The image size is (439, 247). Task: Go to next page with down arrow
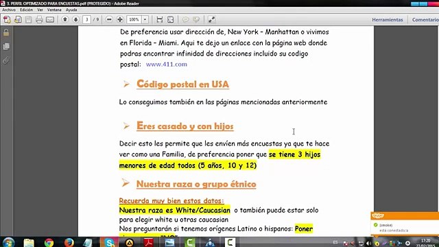coord(75,19)
